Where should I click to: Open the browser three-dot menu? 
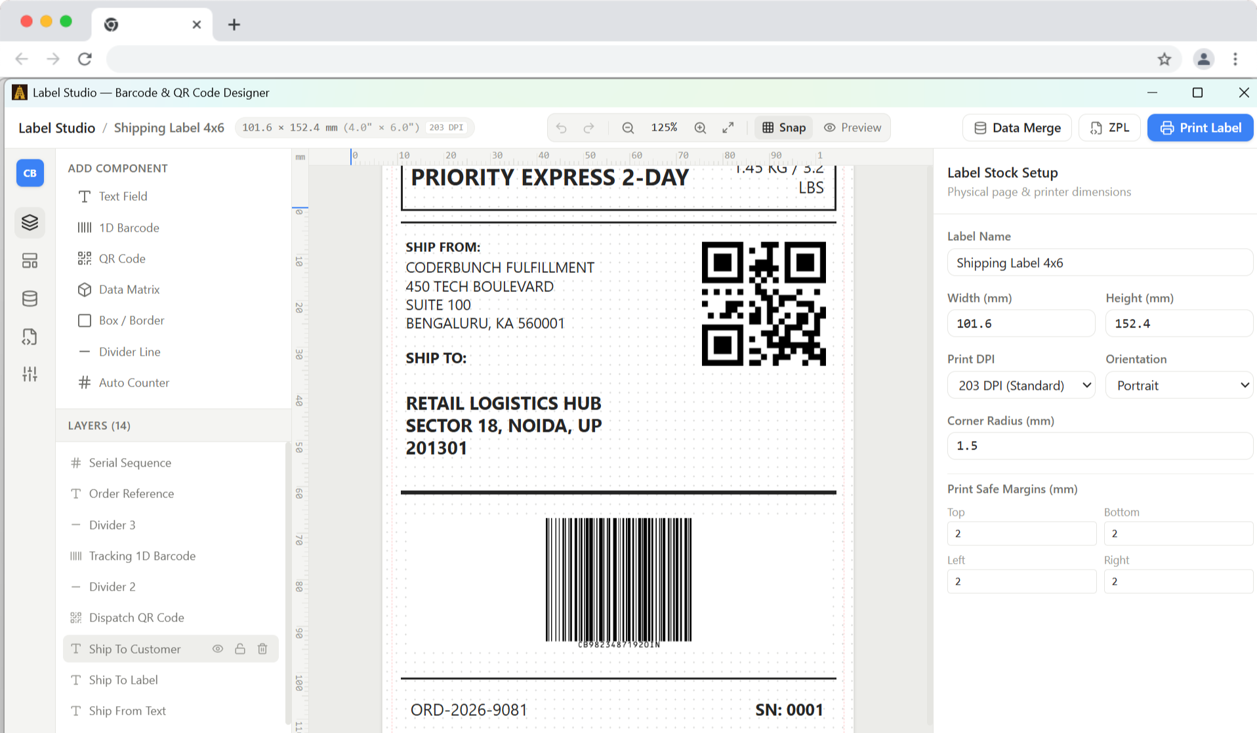pos(1235,59)
